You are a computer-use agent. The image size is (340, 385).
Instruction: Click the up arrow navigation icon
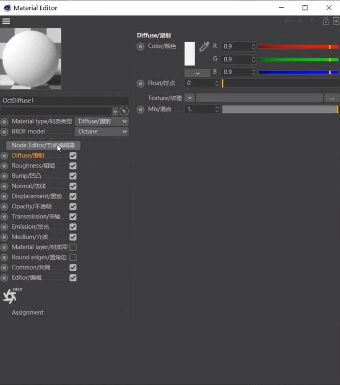312,21
